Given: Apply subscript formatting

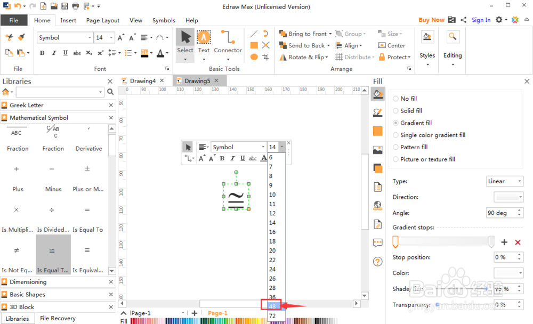Looking at the screenshot, I should click(x=88, y=53).
